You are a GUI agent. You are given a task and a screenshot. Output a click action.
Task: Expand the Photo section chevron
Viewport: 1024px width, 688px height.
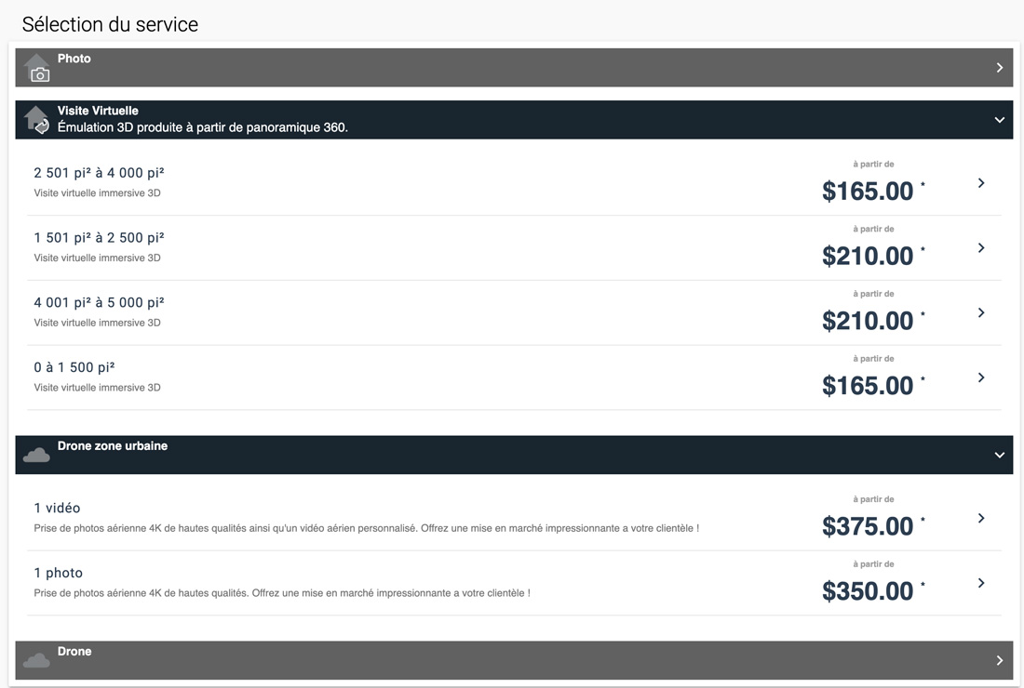[x=999, y=68]
